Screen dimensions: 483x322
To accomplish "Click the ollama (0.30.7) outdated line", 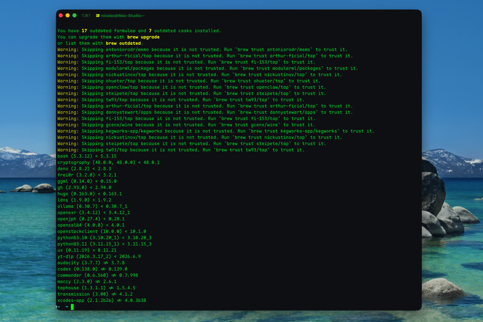I will click(x=92, y=206).
